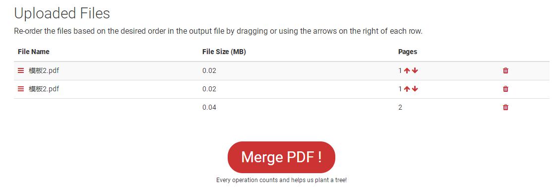
Task: Click the Uploaded Files heading
Action: click(62, 13)
